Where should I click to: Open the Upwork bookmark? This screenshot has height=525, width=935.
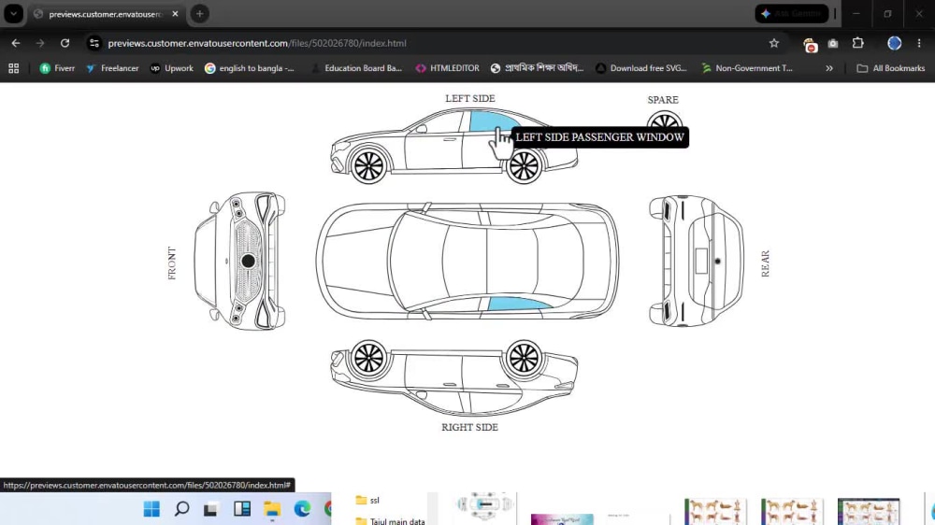click(x=172, y=68)
